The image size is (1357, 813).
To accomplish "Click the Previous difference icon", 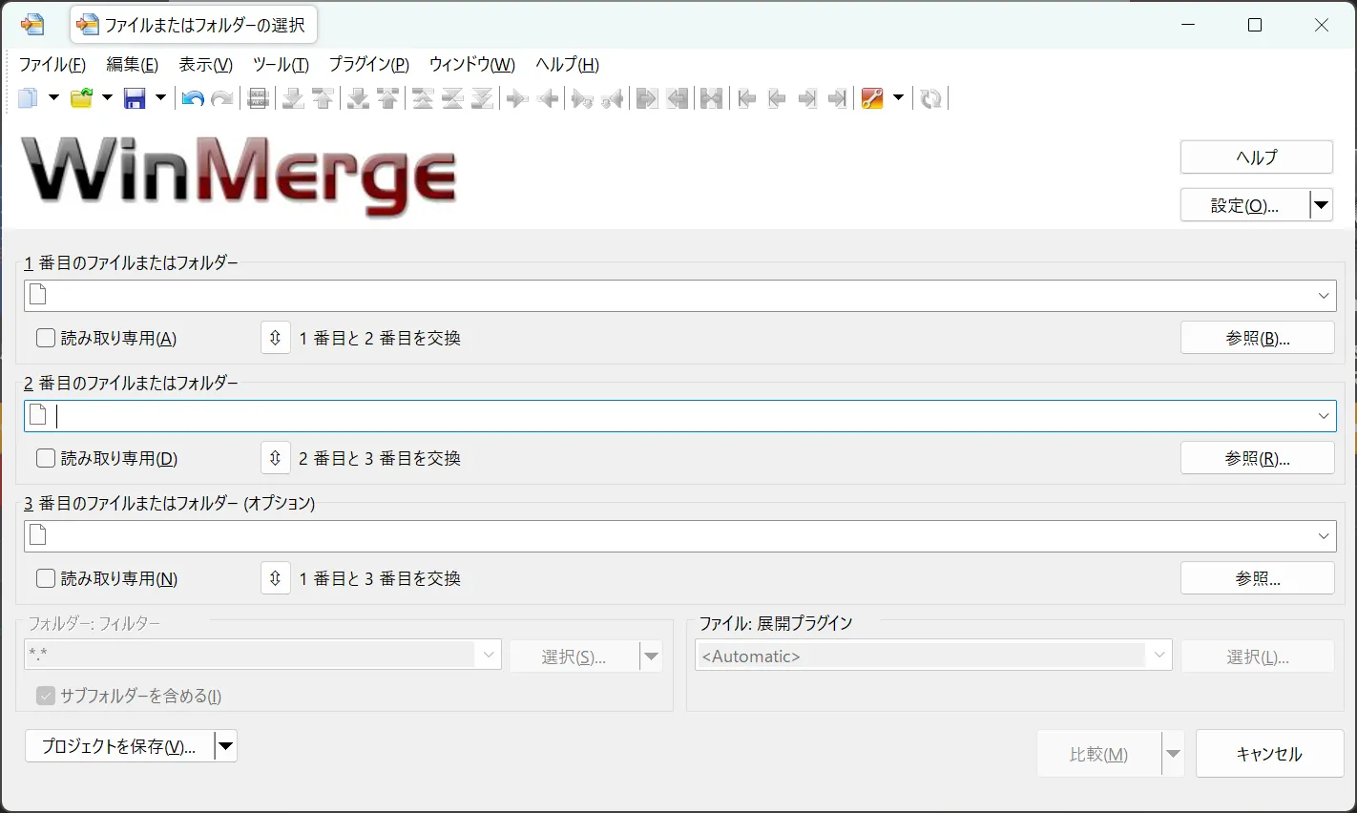I will [323, 97].
